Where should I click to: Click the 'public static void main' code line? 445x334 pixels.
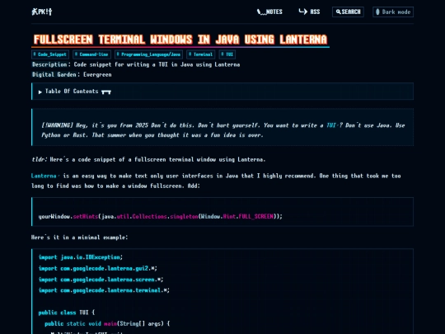pos(107,323)
